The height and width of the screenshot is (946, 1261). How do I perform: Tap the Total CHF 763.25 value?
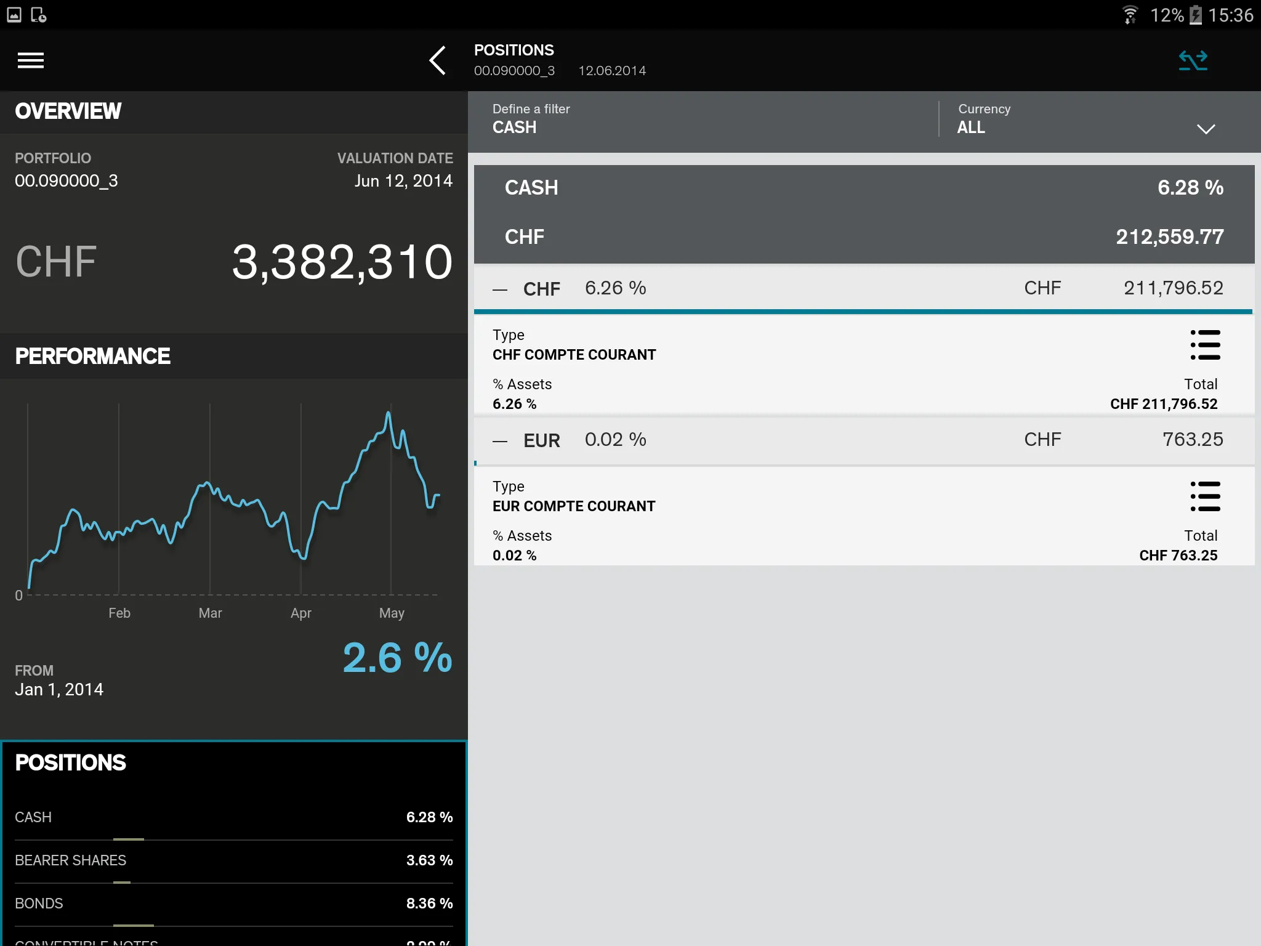pos(1178,556)
